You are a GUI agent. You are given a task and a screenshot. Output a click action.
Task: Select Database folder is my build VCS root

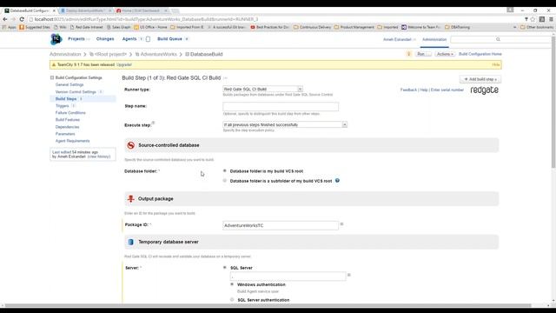tap(224, 170)
